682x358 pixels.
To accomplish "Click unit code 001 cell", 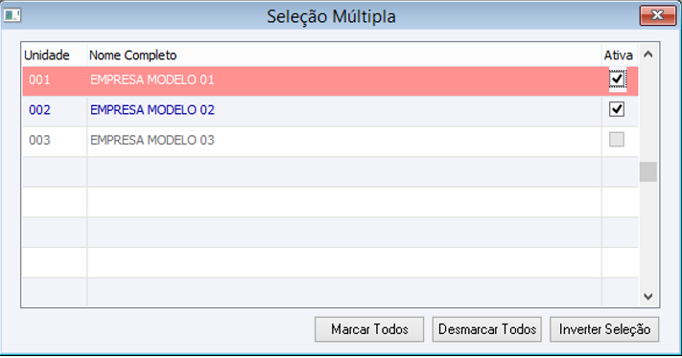I will click(x=55, y=80).
